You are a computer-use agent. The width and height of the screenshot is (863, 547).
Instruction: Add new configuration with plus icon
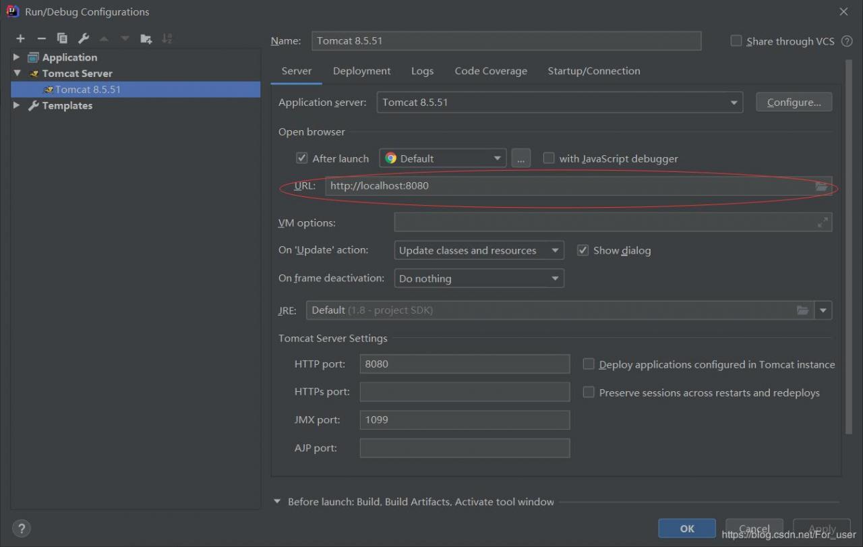click(x=21, y=38)
